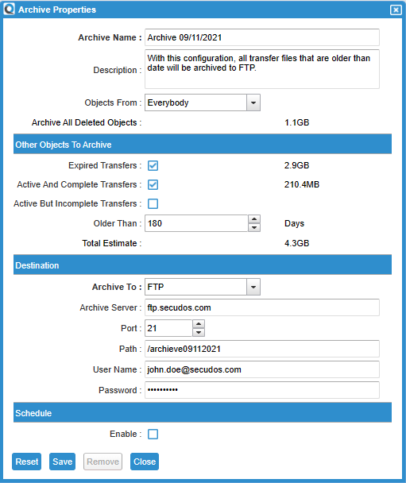Click the Close button
Image resolution: width=406 pixels, height=483 pixels.
[145, 462]
